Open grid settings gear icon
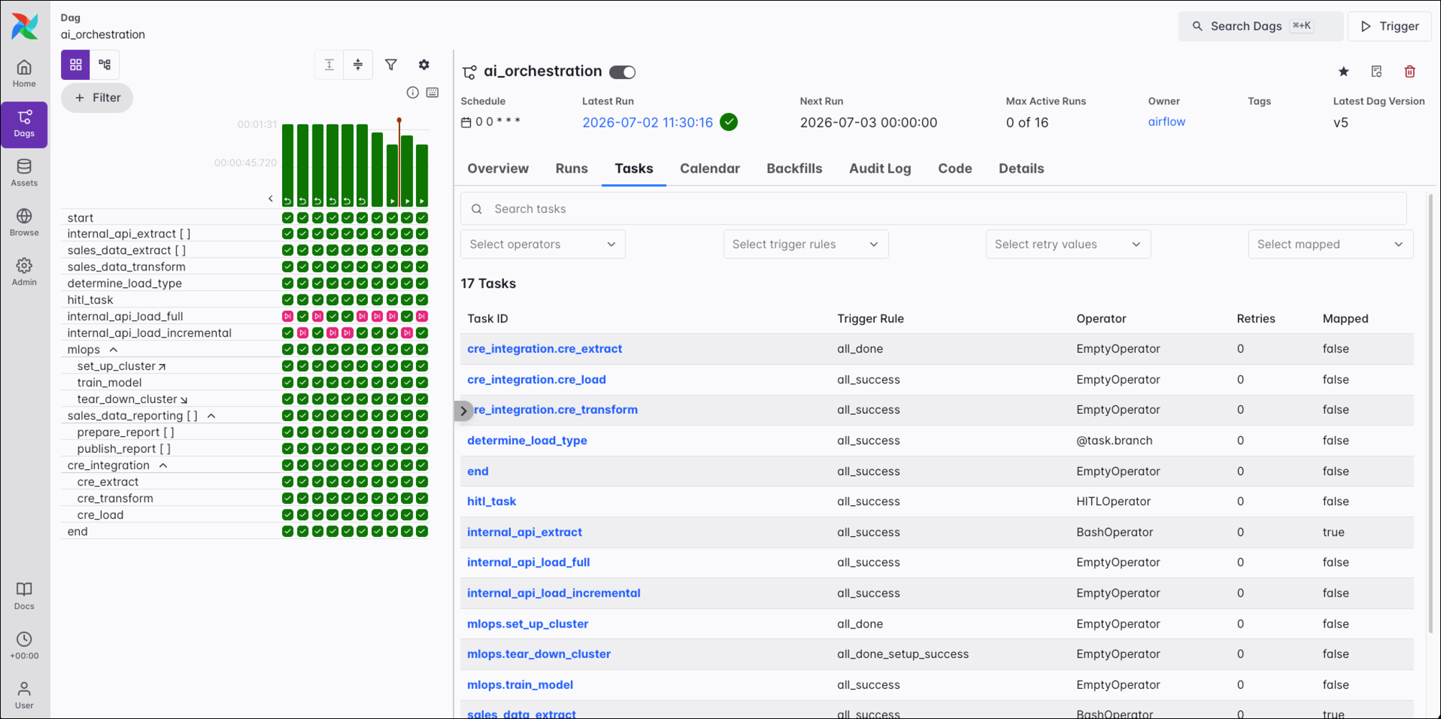 tap(424, 65)
